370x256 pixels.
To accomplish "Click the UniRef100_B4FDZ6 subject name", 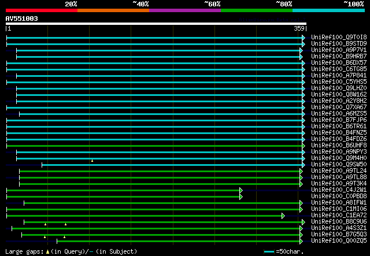I will [339, 139].
